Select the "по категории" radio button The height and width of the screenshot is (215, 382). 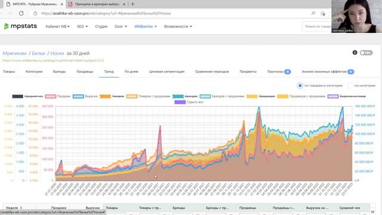click(x=350, y=85)
